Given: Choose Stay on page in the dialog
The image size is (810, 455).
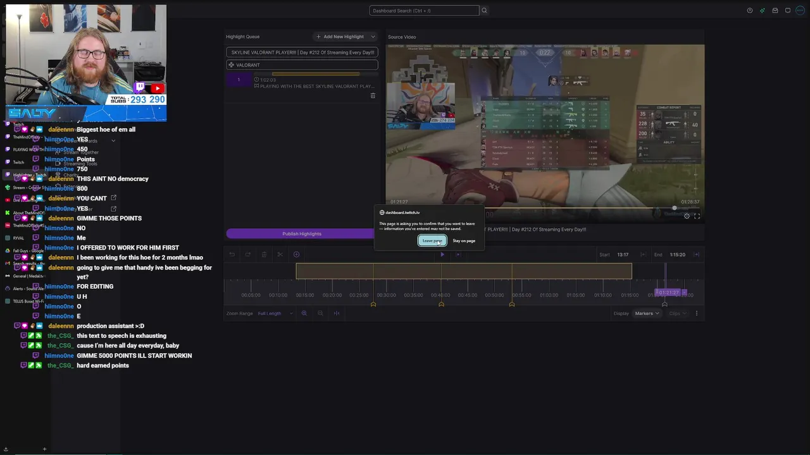Looking at the screenshot, I should point(464,241).
